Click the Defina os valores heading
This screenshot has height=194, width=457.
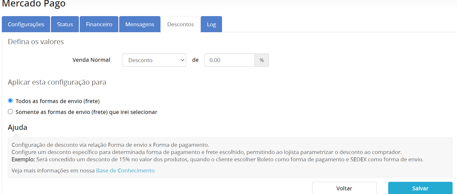tap(36, 42)
